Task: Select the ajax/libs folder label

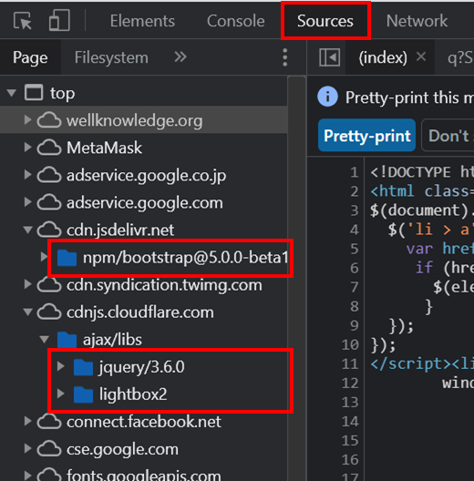Action: point(112,340)
